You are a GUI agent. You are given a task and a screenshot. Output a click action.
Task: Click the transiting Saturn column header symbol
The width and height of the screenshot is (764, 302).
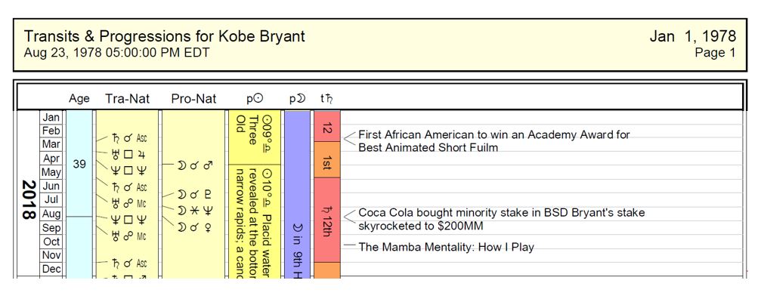[x=326, y=98]
